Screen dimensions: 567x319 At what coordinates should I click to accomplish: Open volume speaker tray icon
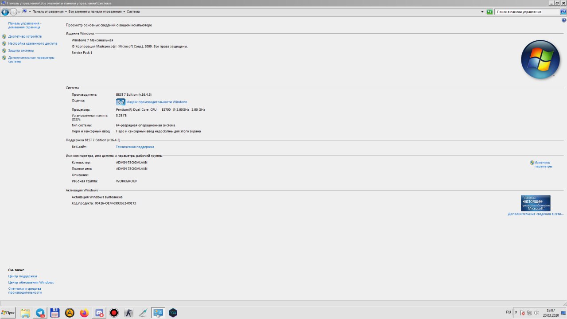coord(536,313)
